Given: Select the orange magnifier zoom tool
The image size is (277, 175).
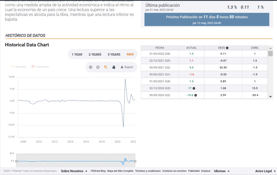Looking at the screenshot, I should (x=106, y=67).
